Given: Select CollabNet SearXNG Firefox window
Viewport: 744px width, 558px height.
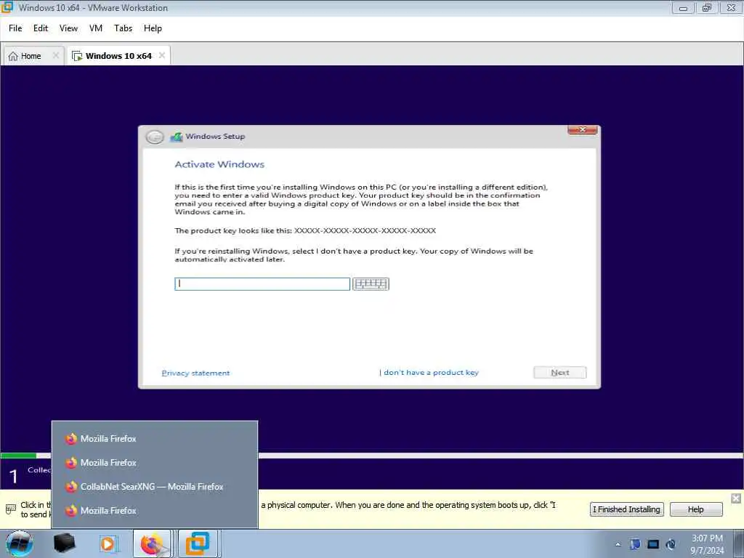Looking at the screenshot, I should point(155,487).
